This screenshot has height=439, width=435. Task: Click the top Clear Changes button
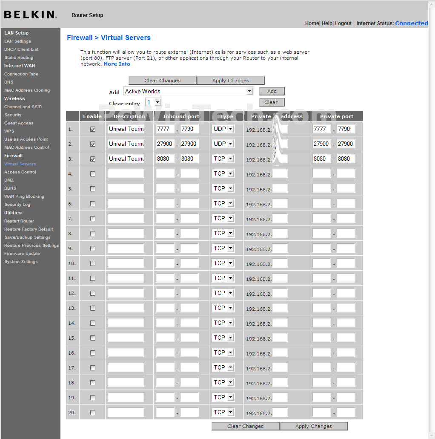[163, 81]
